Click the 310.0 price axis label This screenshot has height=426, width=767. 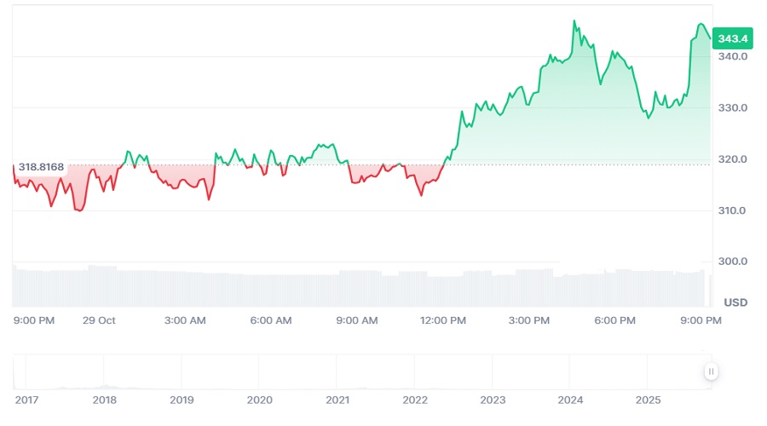733,210
